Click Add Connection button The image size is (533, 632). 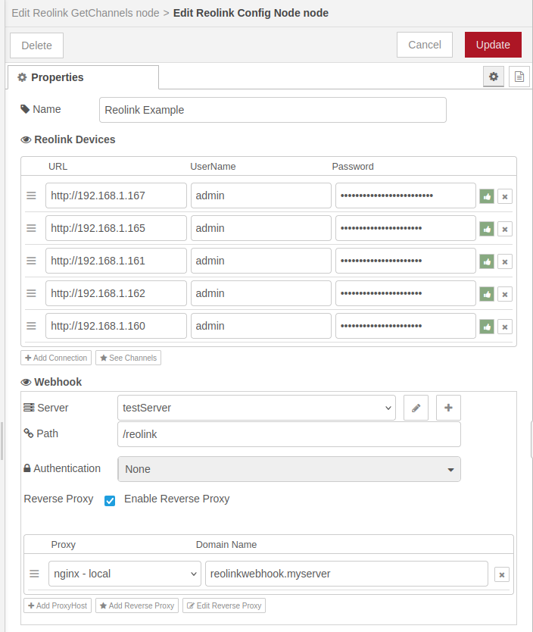pyautogui.click(x=56, y=358)
